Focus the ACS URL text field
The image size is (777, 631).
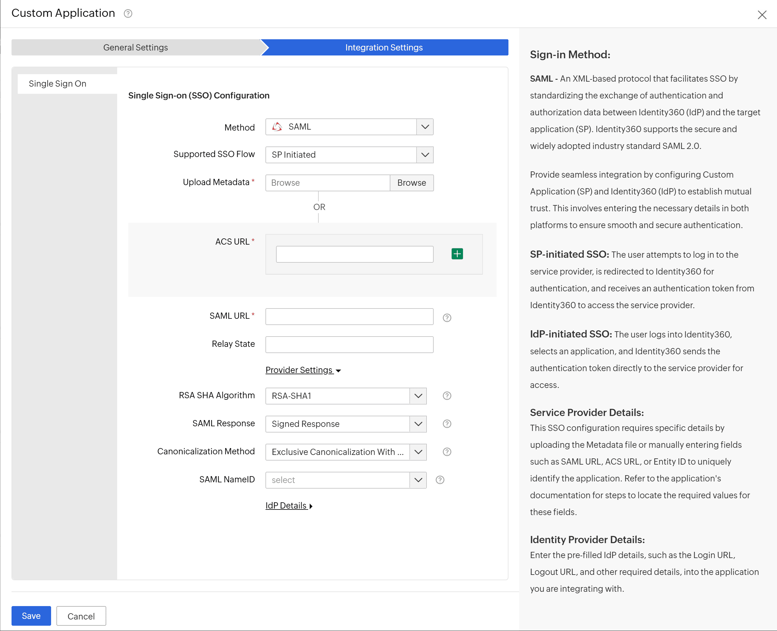pyautogui.click(x=354, y=254)
